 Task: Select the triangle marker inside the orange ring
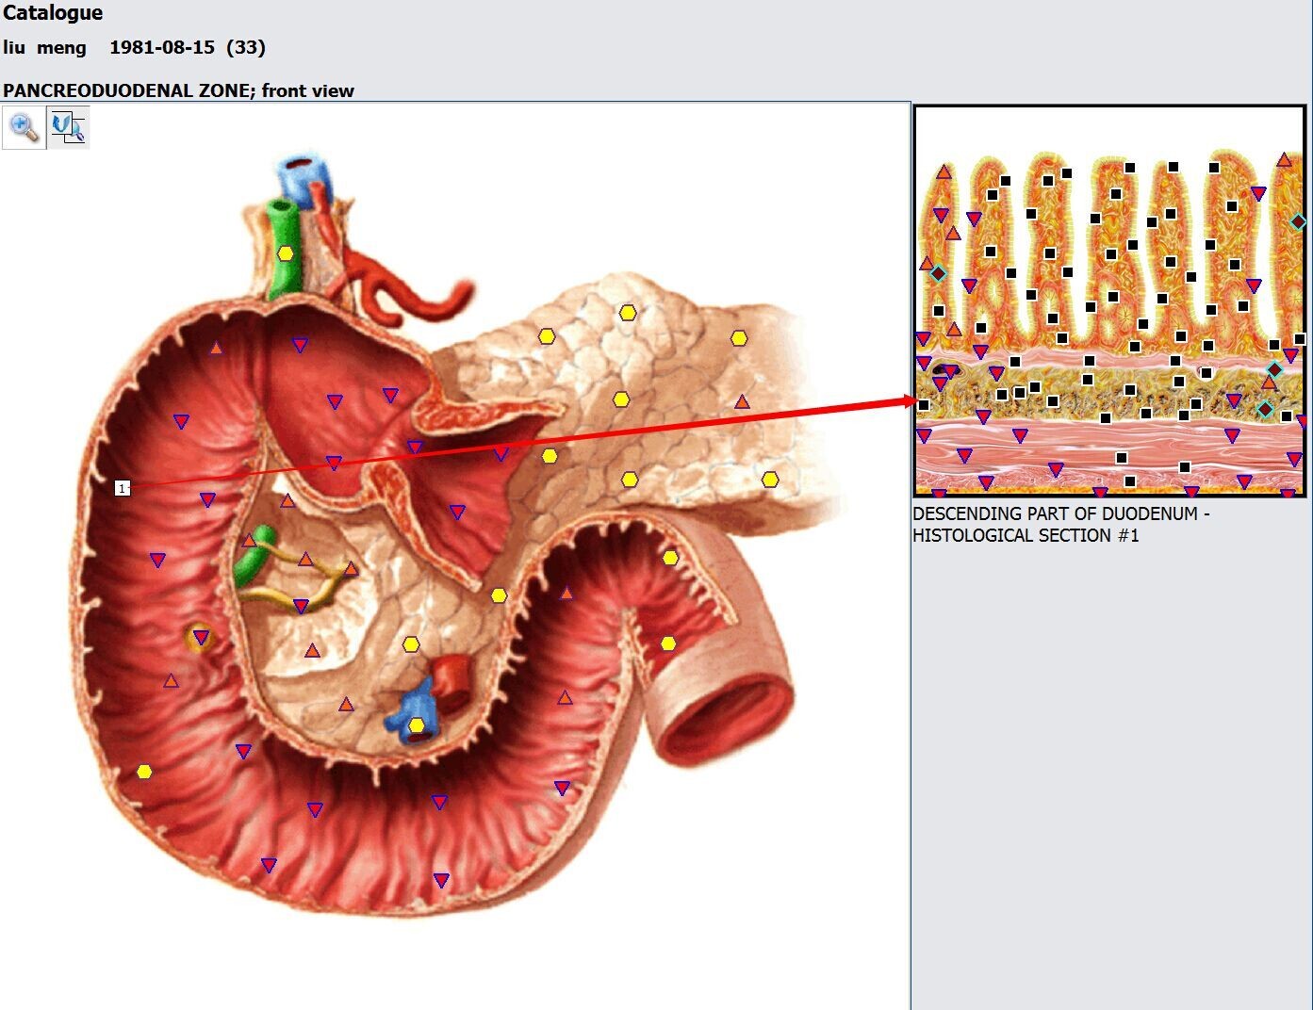click(201, 638)
